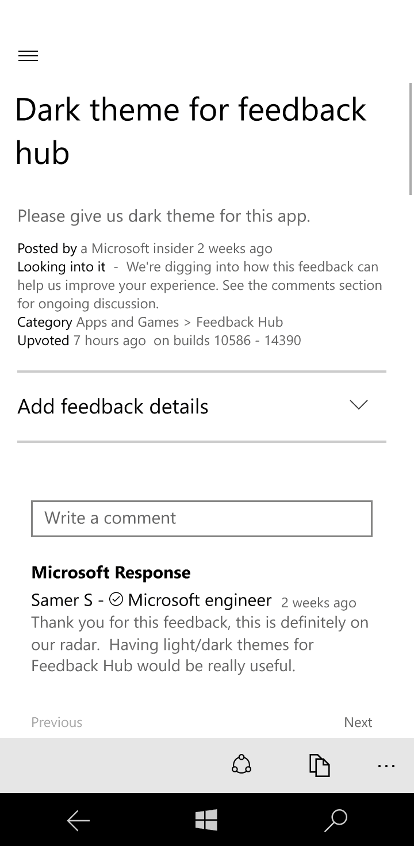Focus the Write a comment field
Image resolution: width=414 pixels, height=846 pixels.
[202, 518]
